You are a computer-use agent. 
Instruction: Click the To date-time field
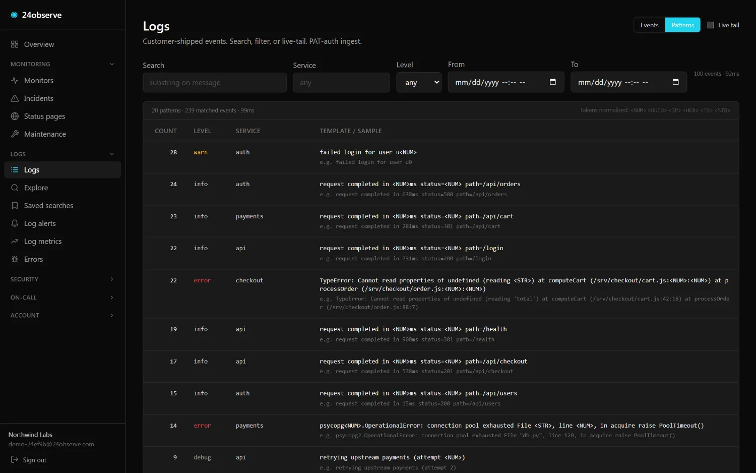[628, 82]
